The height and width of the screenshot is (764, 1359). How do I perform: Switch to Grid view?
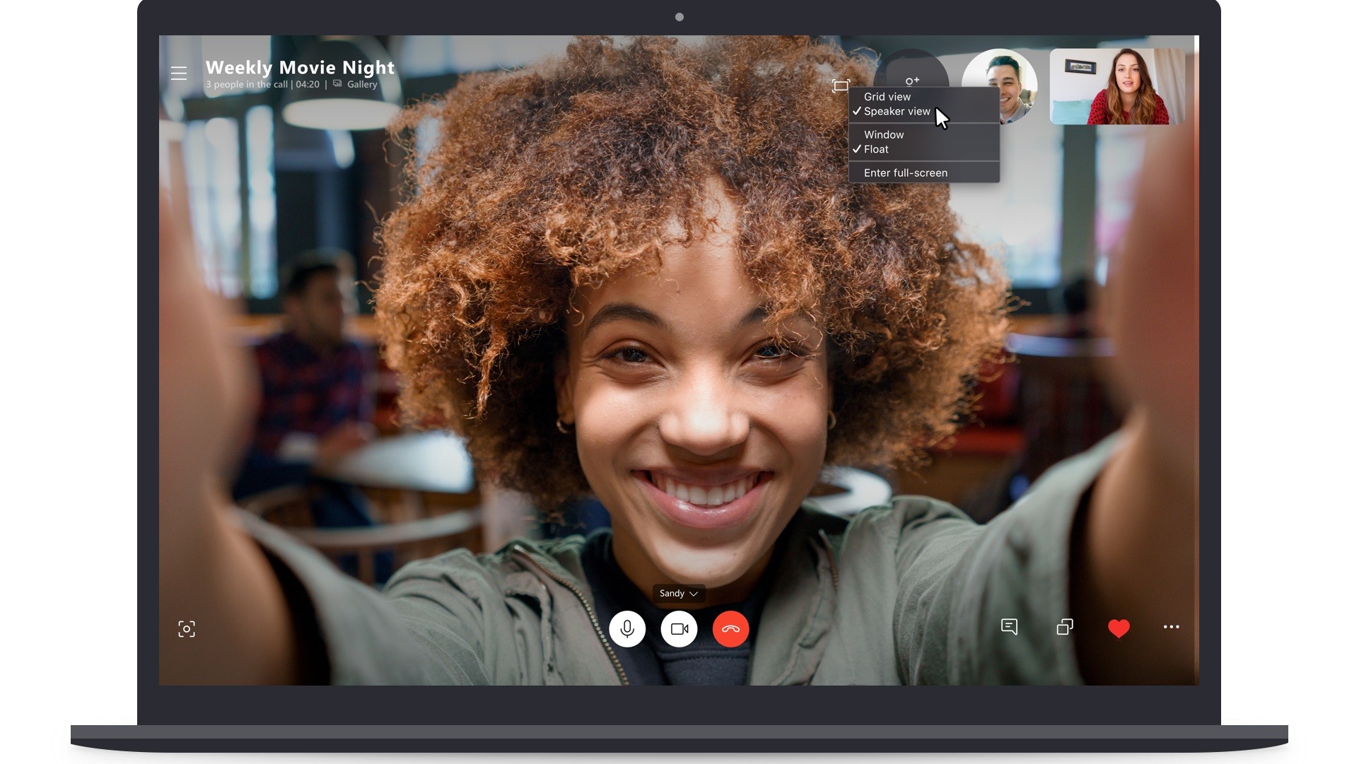(x=889, y=97)
